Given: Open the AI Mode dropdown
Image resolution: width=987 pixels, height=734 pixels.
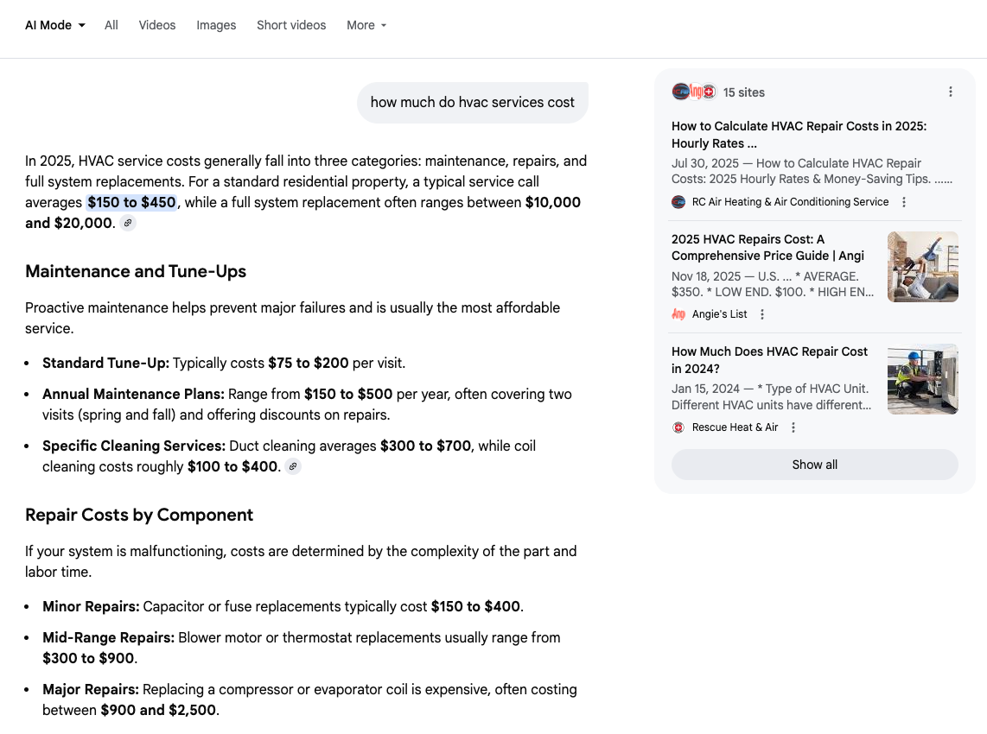Looking at the screenshot, I should coord(54,25).
